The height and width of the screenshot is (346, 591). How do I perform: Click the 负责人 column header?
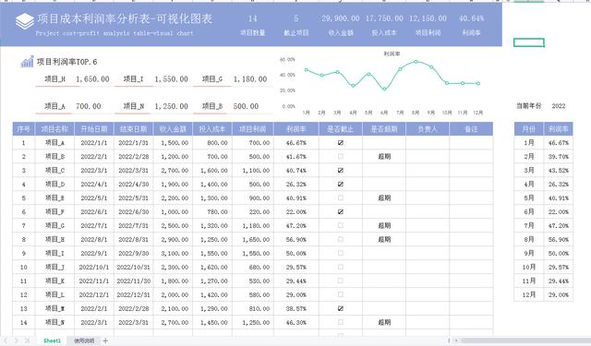[x=428, y=129]
